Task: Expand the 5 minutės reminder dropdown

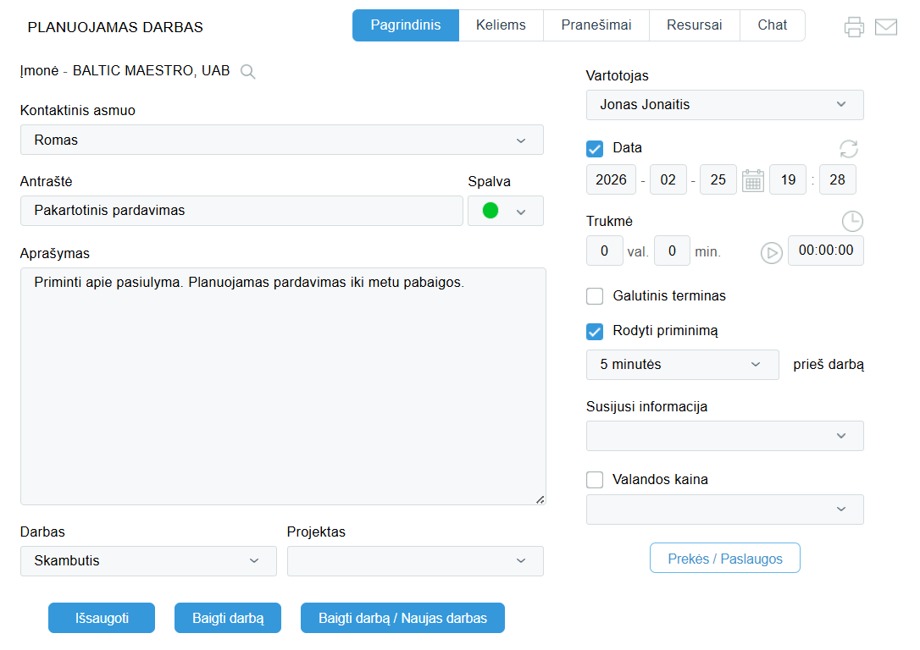Action: [682, 365]
